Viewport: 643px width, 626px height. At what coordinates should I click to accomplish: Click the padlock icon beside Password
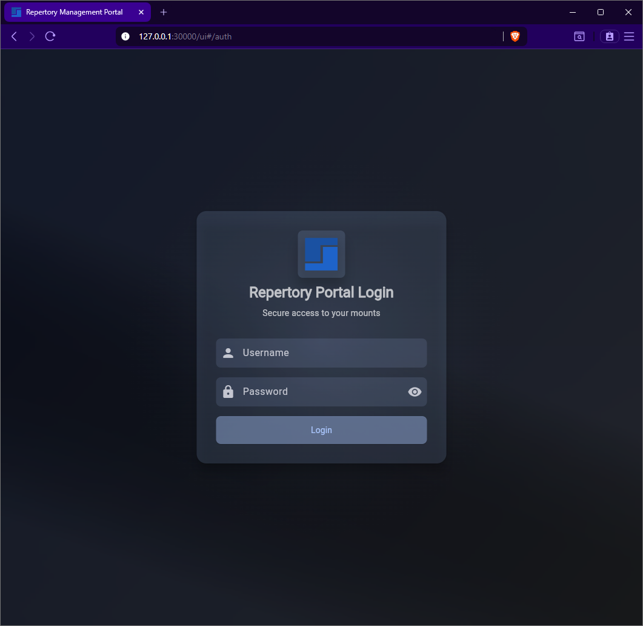pyautogui.click(x=228, y=392)
